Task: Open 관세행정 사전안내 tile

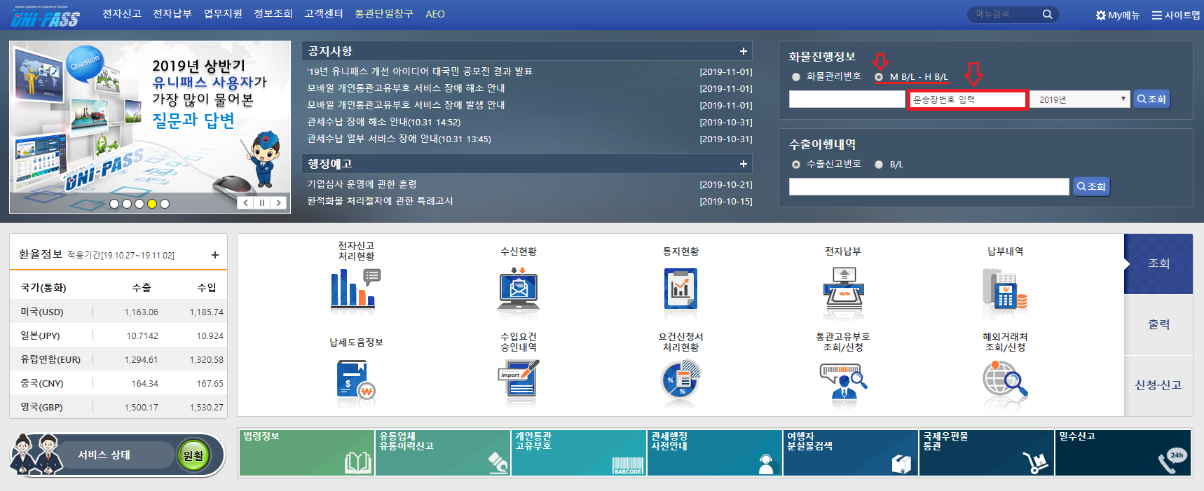Action: click(715, 452)
